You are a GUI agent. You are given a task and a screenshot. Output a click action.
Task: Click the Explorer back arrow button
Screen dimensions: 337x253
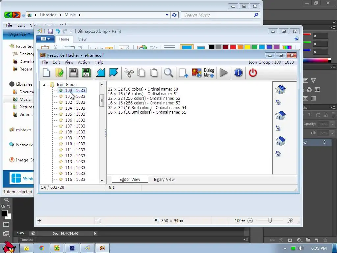pos(8,15)
